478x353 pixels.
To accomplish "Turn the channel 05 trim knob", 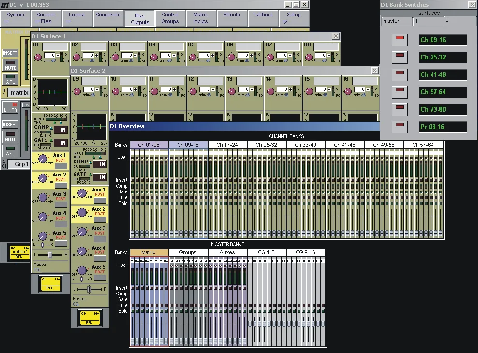I will (193, 57).
